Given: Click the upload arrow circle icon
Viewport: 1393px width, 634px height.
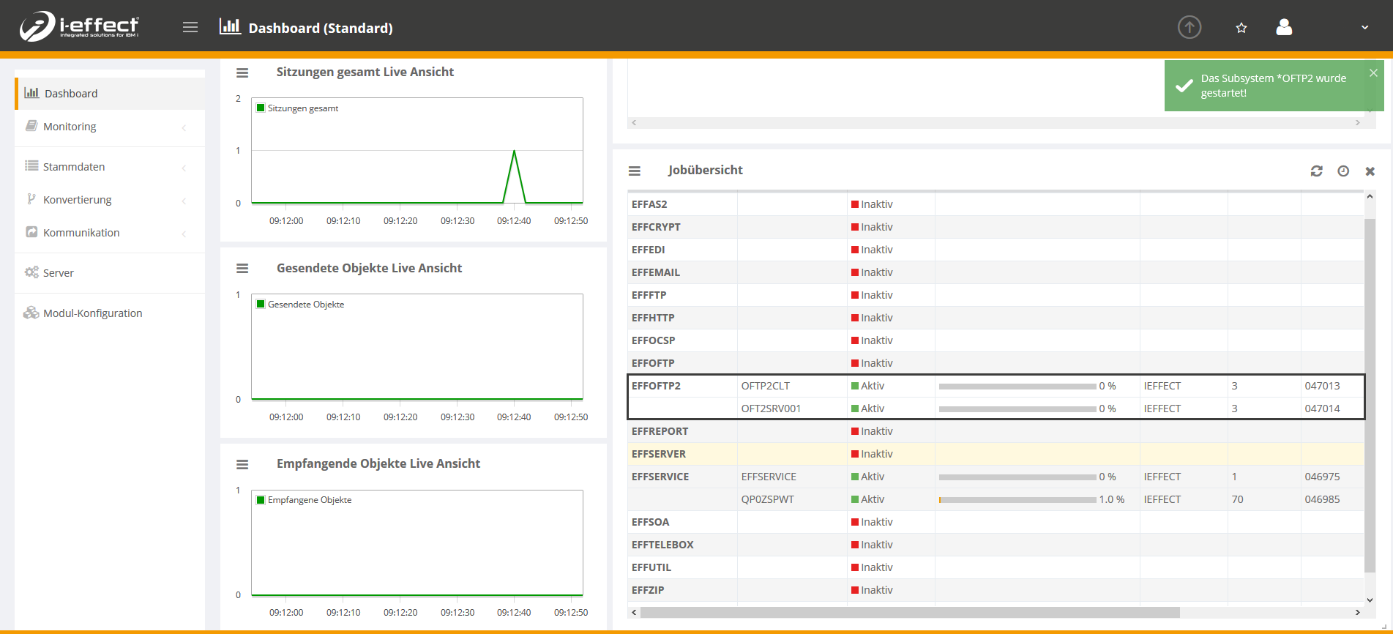Looking at the screenshot, I should click(1190, 28).
